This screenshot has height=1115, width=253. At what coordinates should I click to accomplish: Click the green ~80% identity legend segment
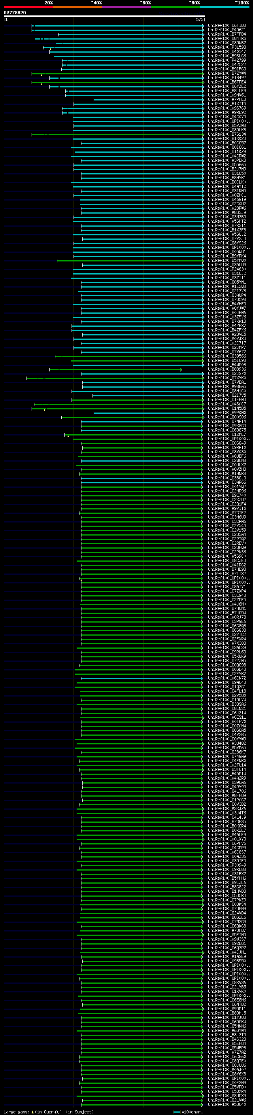tap(176, 7)
